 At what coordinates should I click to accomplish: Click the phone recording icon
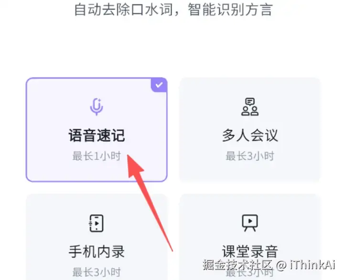pos(97,223)
